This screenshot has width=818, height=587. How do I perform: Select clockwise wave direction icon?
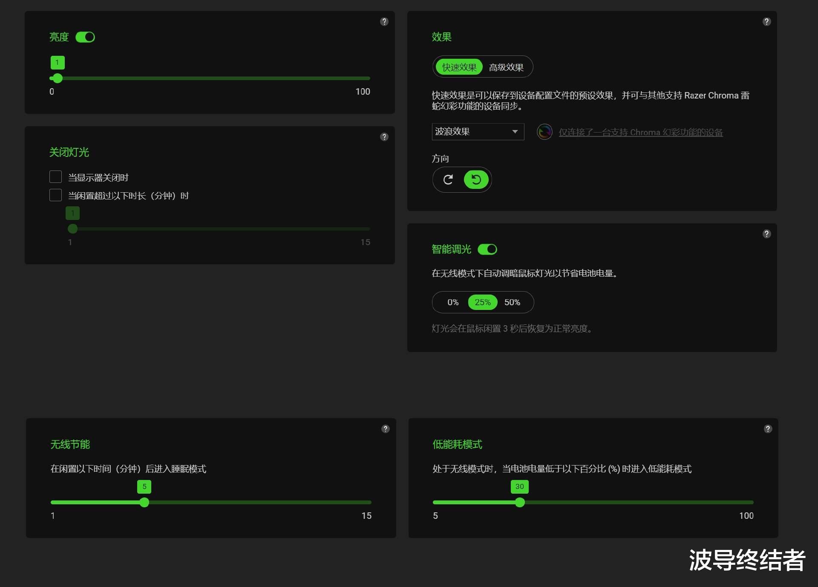pyautogui.click(x=448, y=180)
